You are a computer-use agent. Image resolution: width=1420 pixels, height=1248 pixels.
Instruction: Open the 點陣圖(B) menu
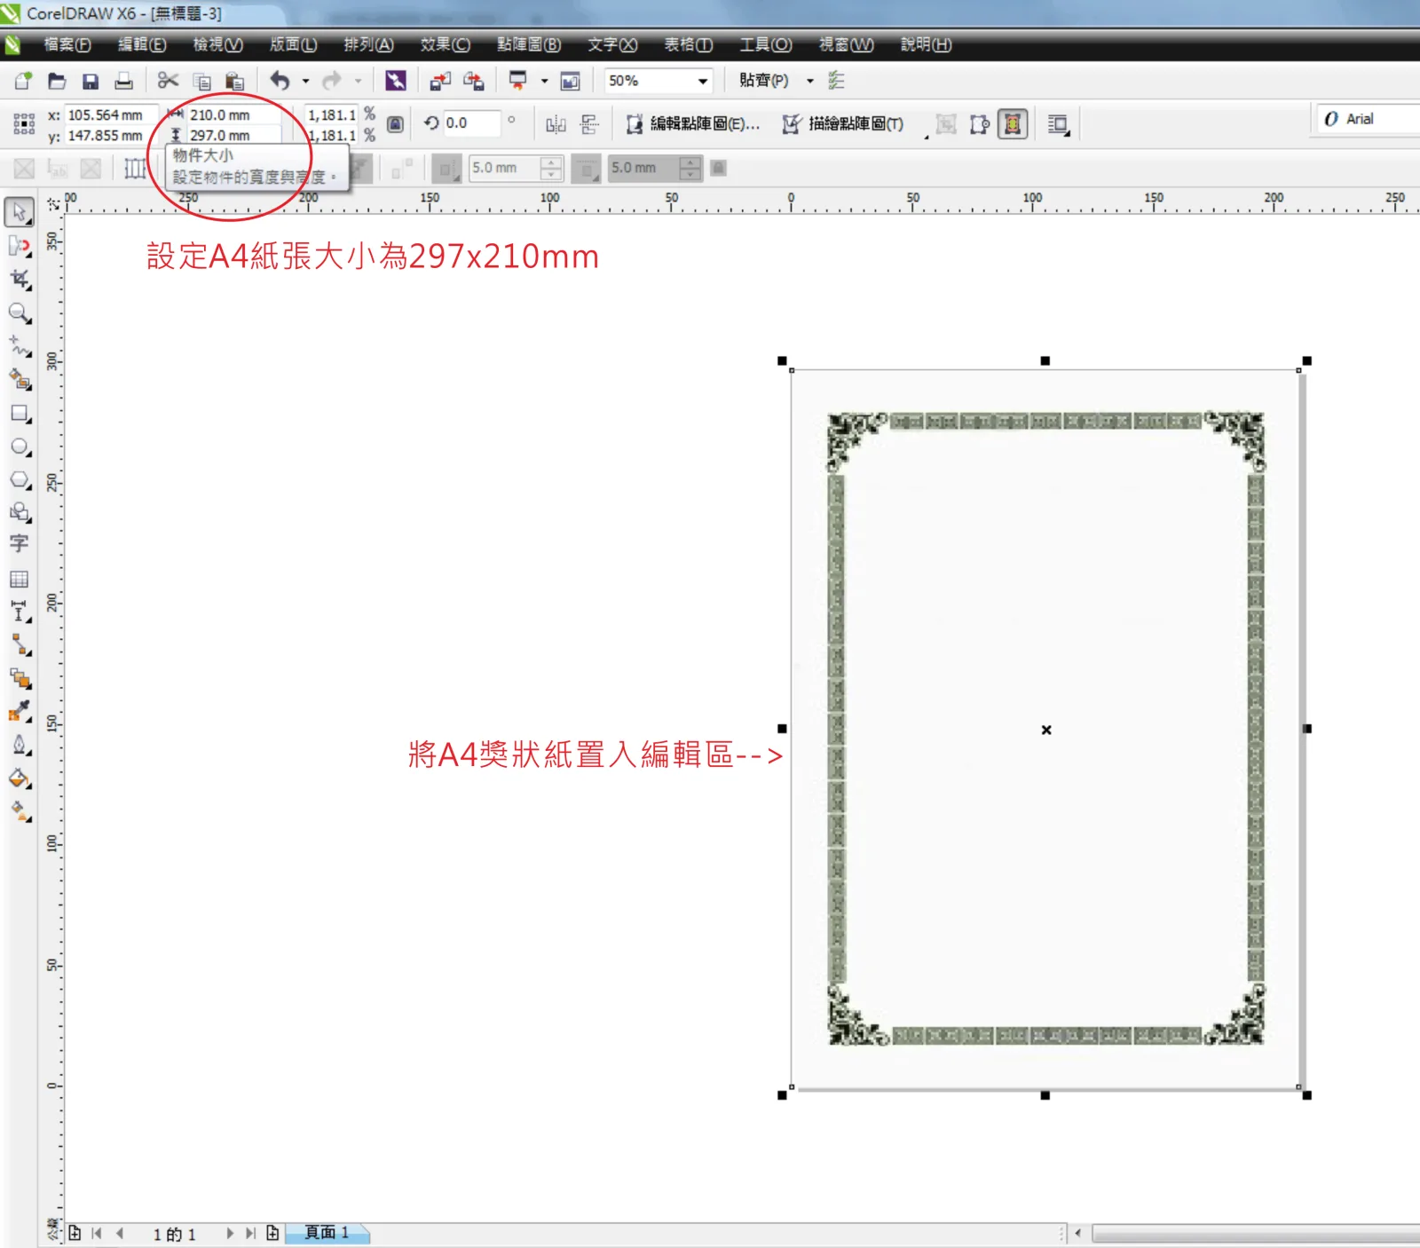pos(529,44)
